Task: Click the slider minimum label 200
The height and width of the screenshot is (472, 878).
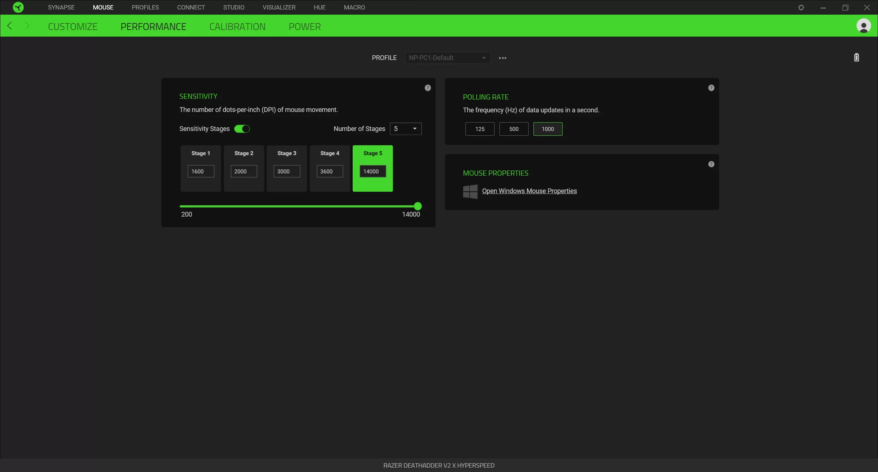Action: click(x=187, y=214)
